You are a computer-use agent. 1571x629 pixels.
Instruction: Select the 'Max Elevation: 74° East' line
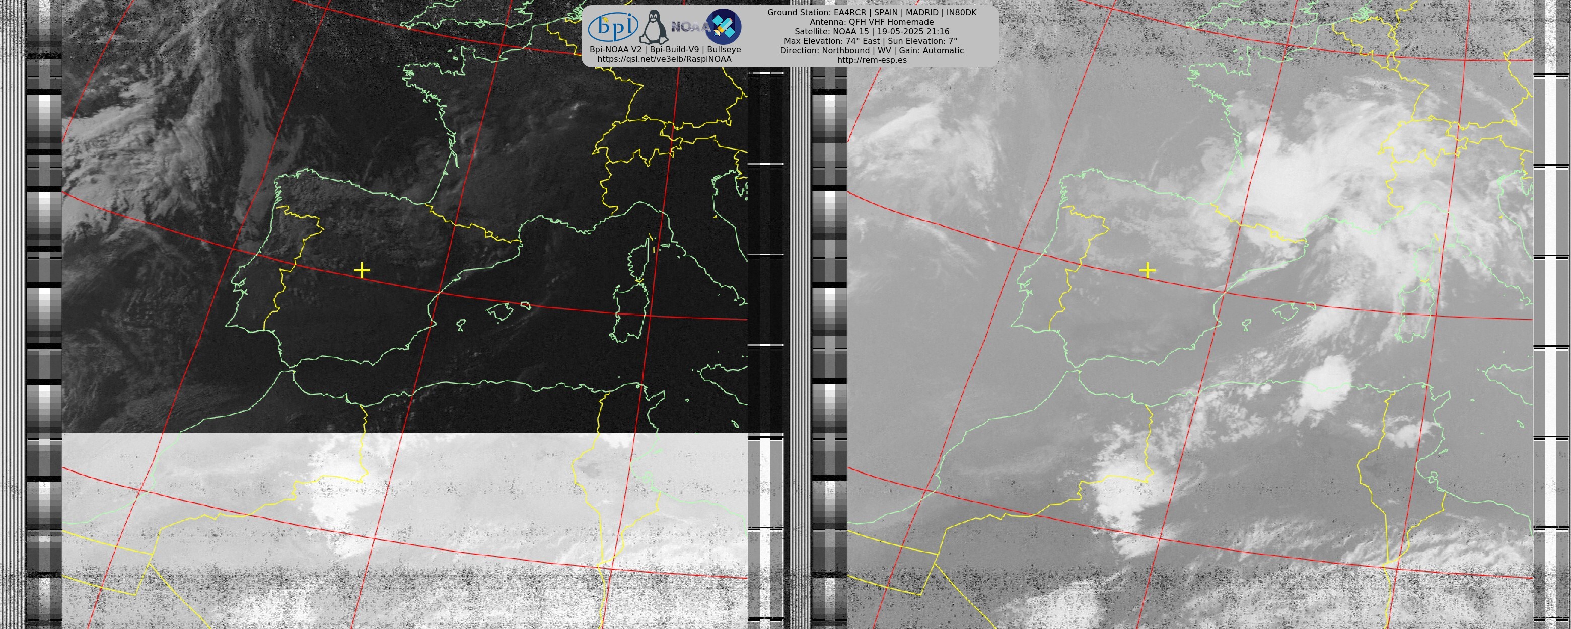pyautogui.click(x=872, y=41)
